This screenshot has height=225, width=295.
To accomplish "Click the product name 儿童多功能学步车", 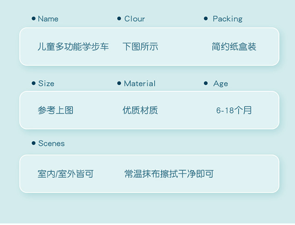I will click(x=73, y=46).
